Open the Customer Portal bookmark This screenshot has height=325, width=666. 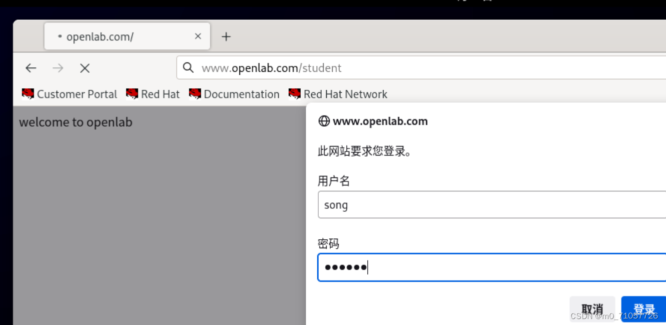[x=76, y=94]
